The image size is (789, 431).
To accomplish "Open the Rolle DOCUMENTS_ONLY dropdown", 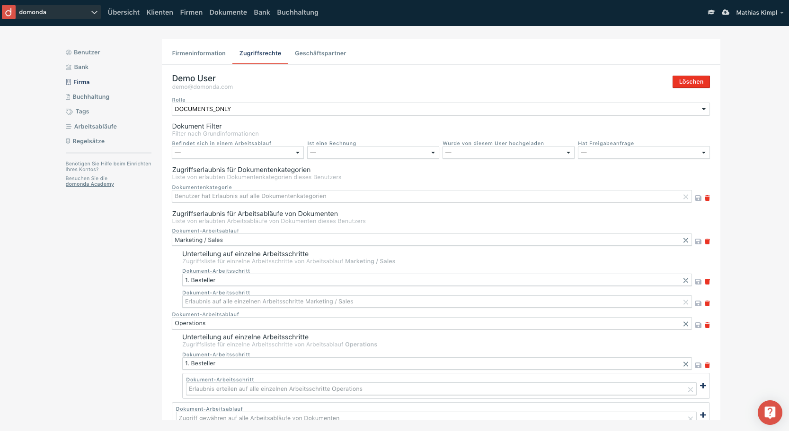I will (440, 109).
